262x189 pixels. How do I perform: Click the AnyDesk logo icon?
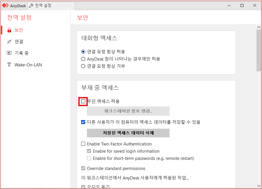[x=5, y=5]
